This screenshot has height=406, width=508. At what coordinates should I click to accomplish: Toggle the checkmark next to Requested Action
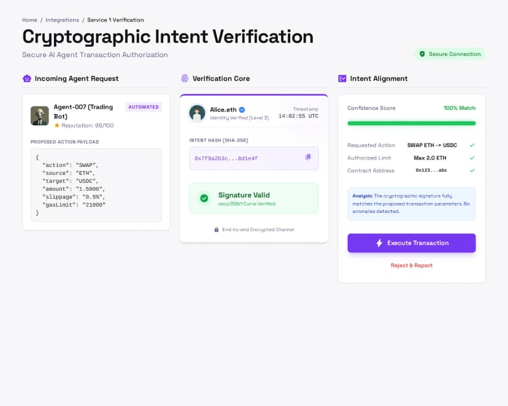pos(472,145)
